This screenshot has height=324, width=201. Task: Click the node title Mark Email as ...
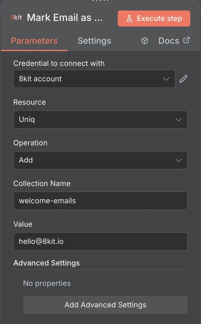pos(65,18)
